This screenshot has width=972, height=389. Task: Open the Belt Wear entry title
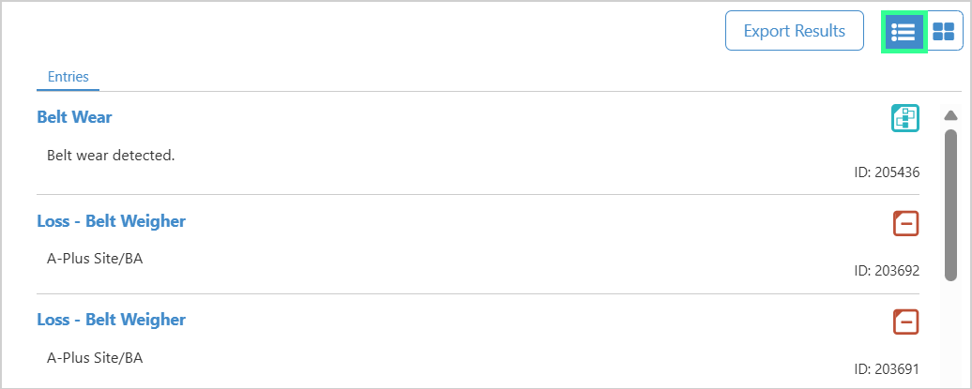coord(75,117)
